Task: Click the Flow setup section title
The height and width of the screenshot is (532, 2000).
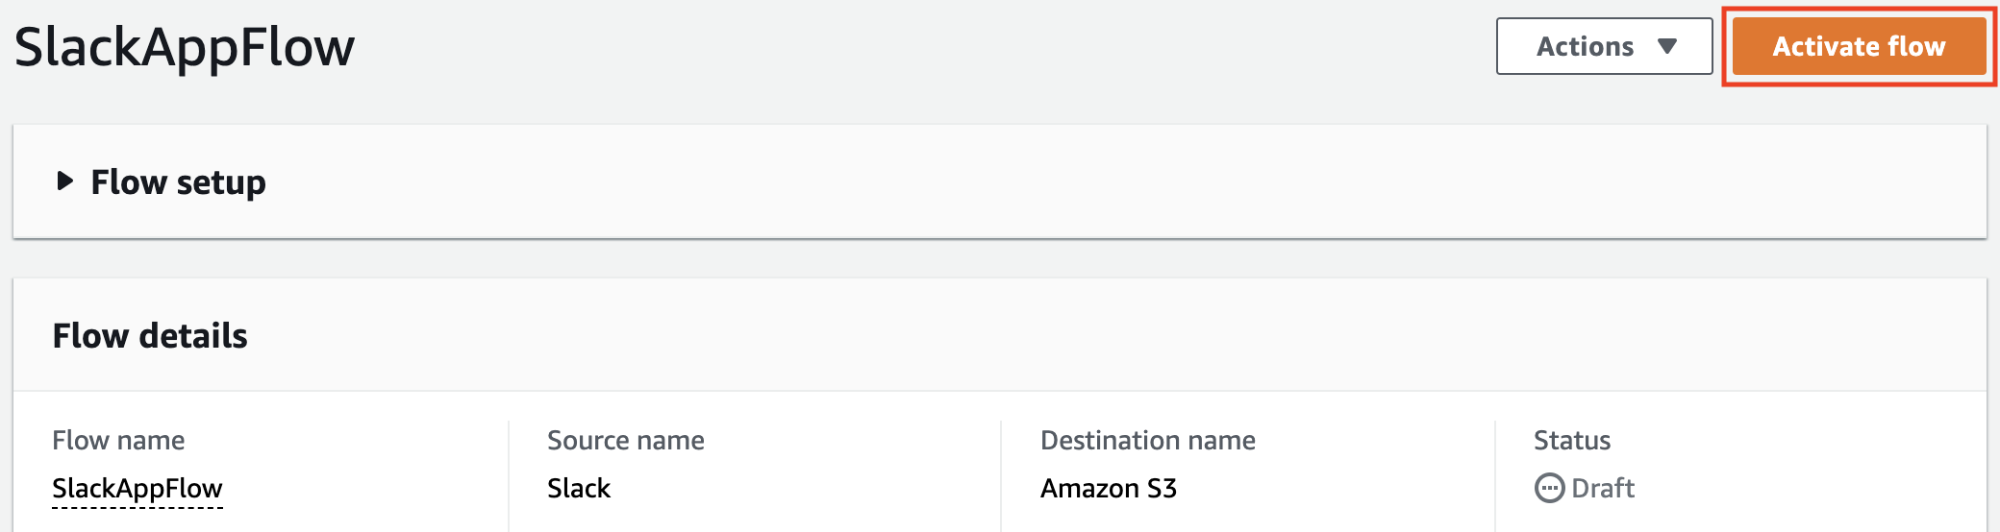Action: tap(178, 181)
